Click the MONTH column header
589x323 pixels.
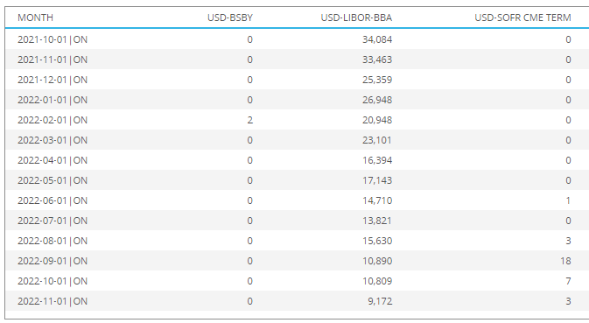(35, 18)
